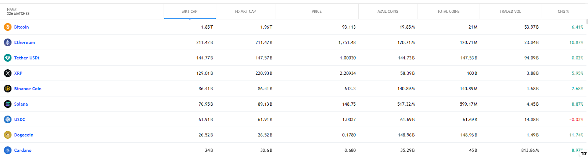Select USDC traded volume 14.08B

pos(531,120)
